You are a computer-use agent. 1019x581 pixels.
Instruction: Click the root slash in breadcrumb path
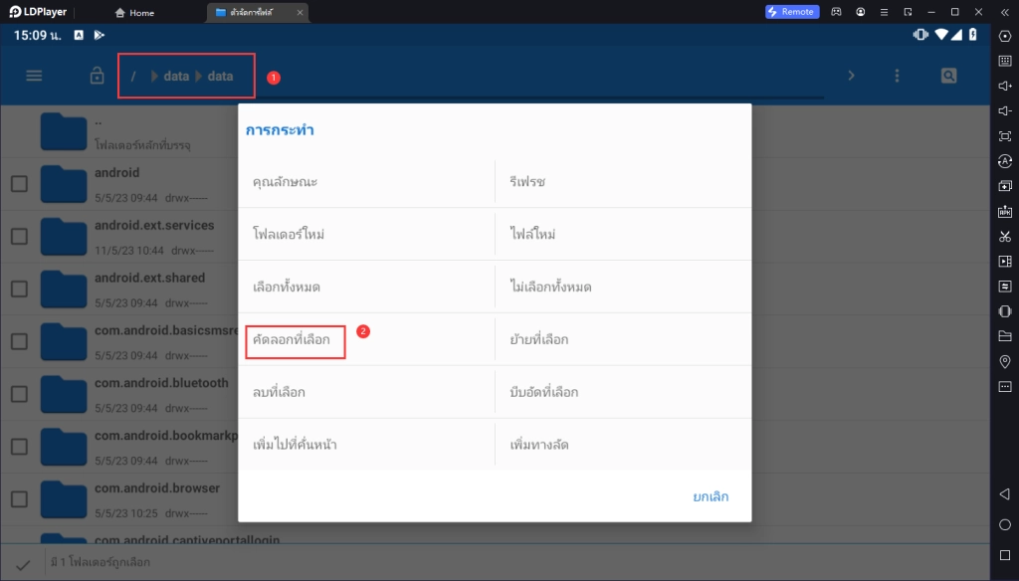click(133, 77)
